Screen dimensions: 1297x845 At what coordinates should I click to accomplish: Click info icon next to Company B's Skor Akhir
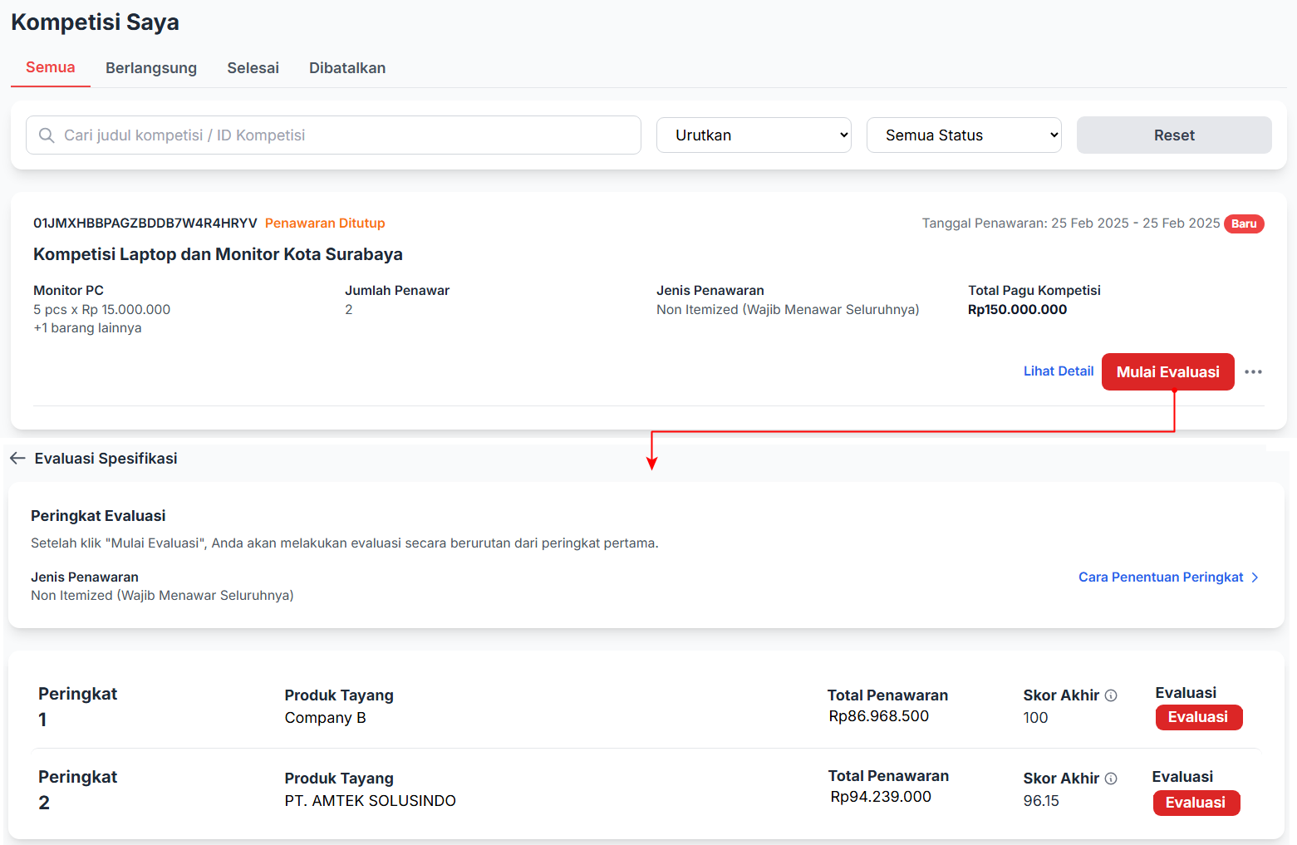coord(1111,695)
